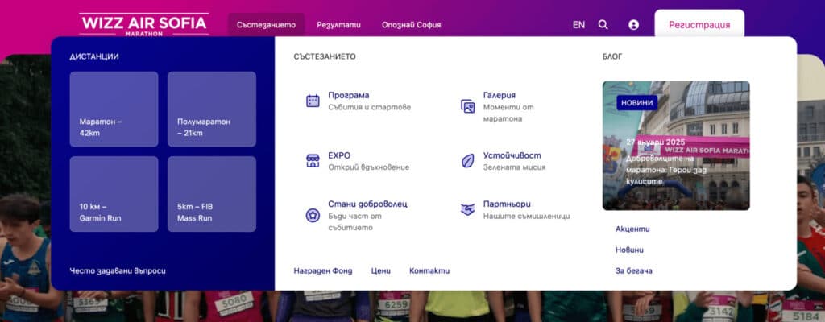Select the Маратон – 42km distance card
Screen dimensions: 825x322
114,109
